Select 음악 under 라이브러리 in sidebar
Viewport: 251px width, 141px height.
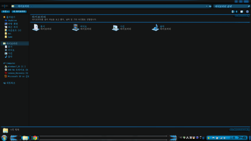click(8, 56)
